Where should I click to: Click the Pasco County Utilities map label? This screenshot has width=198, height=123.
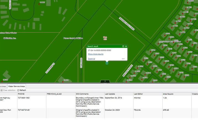point(71,38)
